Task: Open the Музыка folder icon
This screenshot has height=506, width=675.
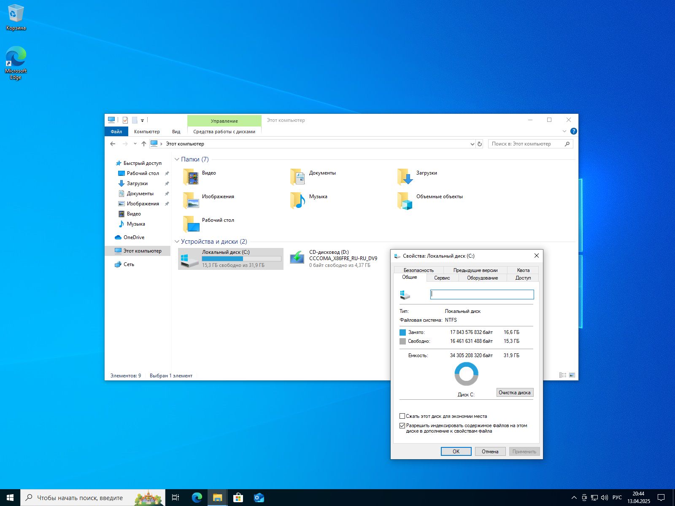Action: pos(298,201)
